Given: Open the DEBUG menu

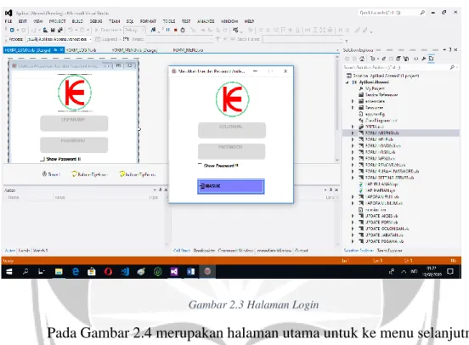Looking at the screenshot, I should [x=96, y=21].
